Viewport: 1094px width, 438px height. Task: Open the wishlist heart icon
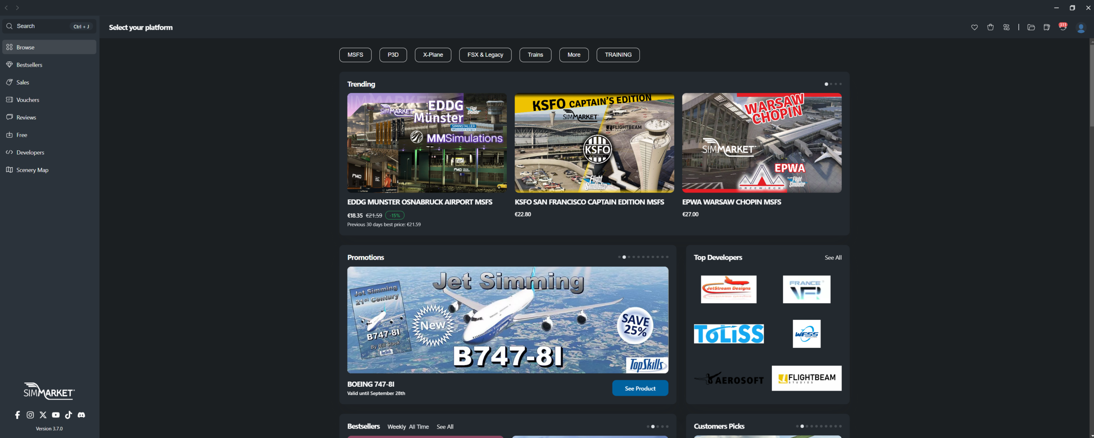(974, 27)
